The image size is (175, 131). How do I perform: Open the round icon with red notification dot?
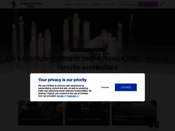pyautogui.click(x=162, y=4)
